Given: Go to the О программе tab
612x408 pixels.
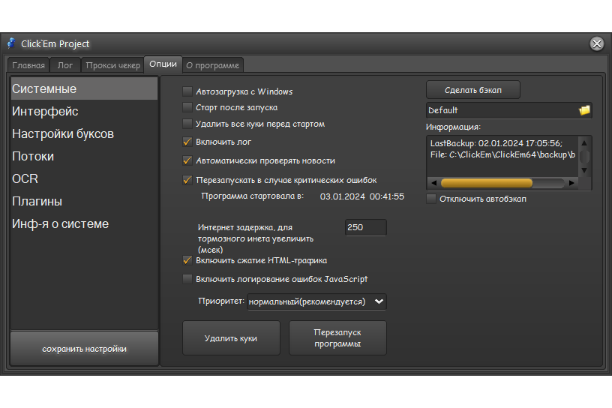Looking at the screenshot, I should point(213,65).
